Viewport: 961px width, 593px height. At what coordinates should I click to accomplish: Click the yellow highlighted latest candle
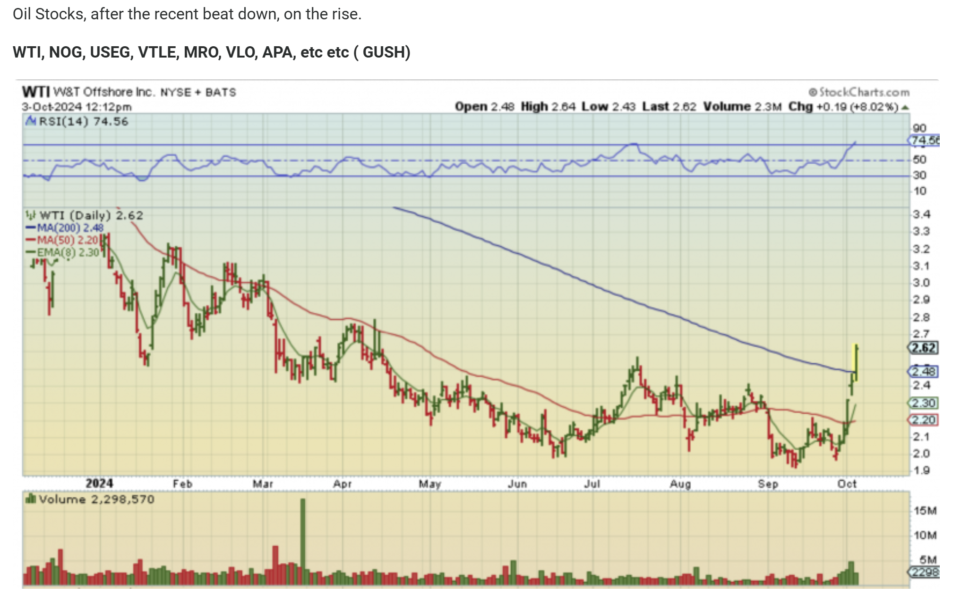point(856,362)
